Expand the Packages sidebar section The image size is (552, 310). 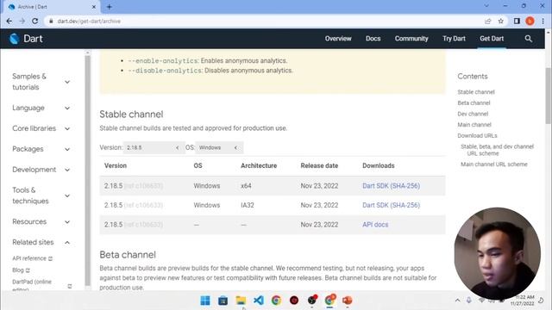click(67, 149)
